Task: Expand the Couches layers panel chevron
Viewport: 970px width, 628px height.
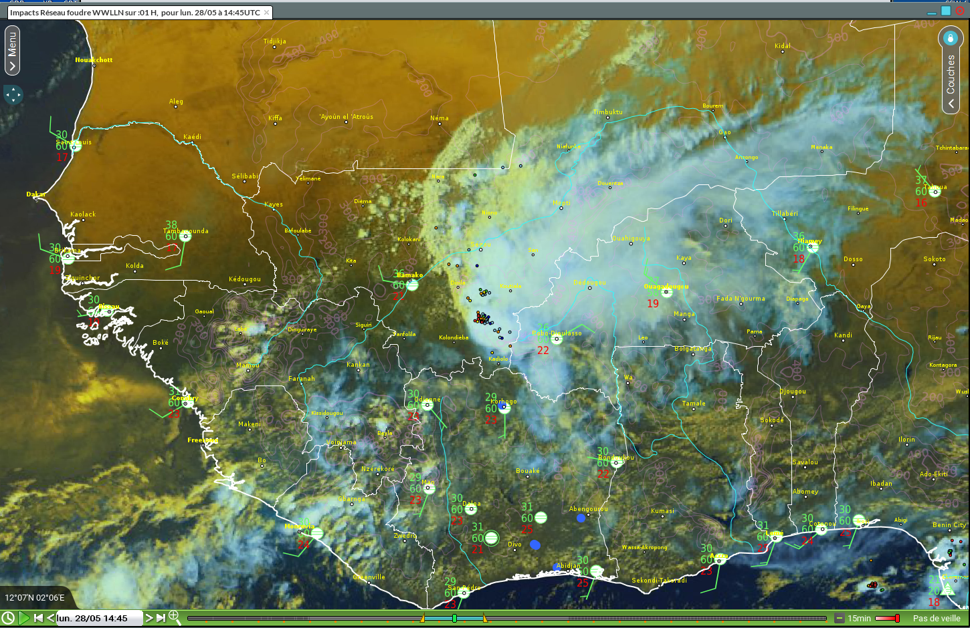Action: (951, 104)
